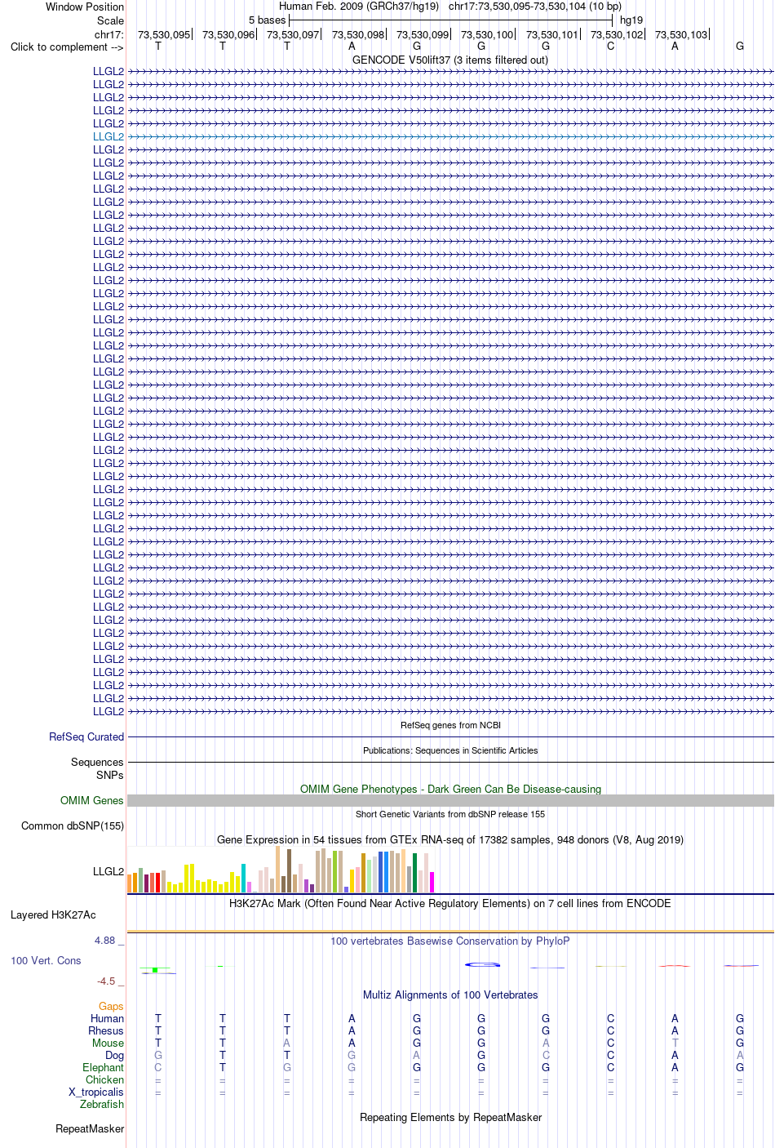Screen dimensions: 775x1148
Task: Select the Chicken species label
Action: tap(104, 1079)
